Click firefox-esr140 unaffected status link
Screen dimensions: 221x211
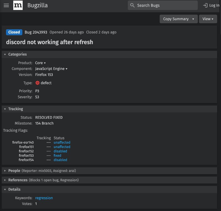tap(62, 142)
